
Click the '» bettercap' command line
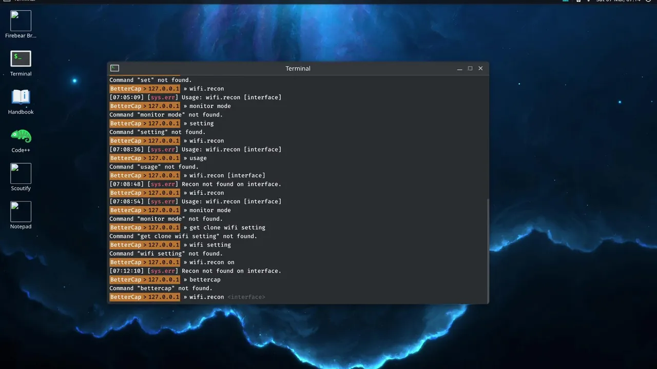[x=165, y=280]
